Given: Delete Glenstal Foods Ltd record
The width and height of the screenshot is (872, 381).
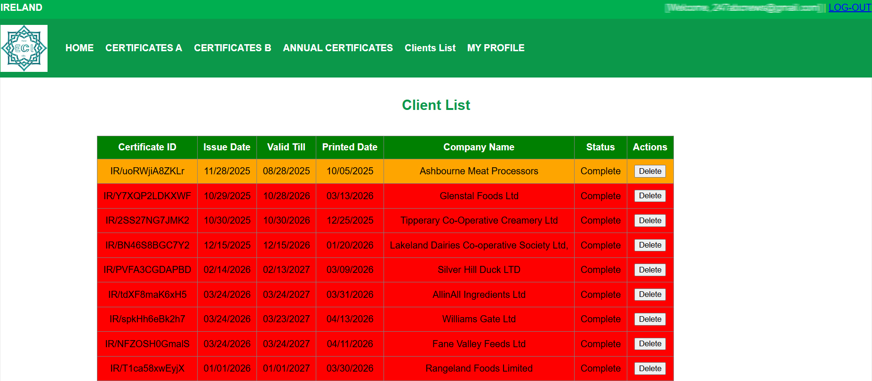Looking at the screenshot, I should (x=650, y=196).
